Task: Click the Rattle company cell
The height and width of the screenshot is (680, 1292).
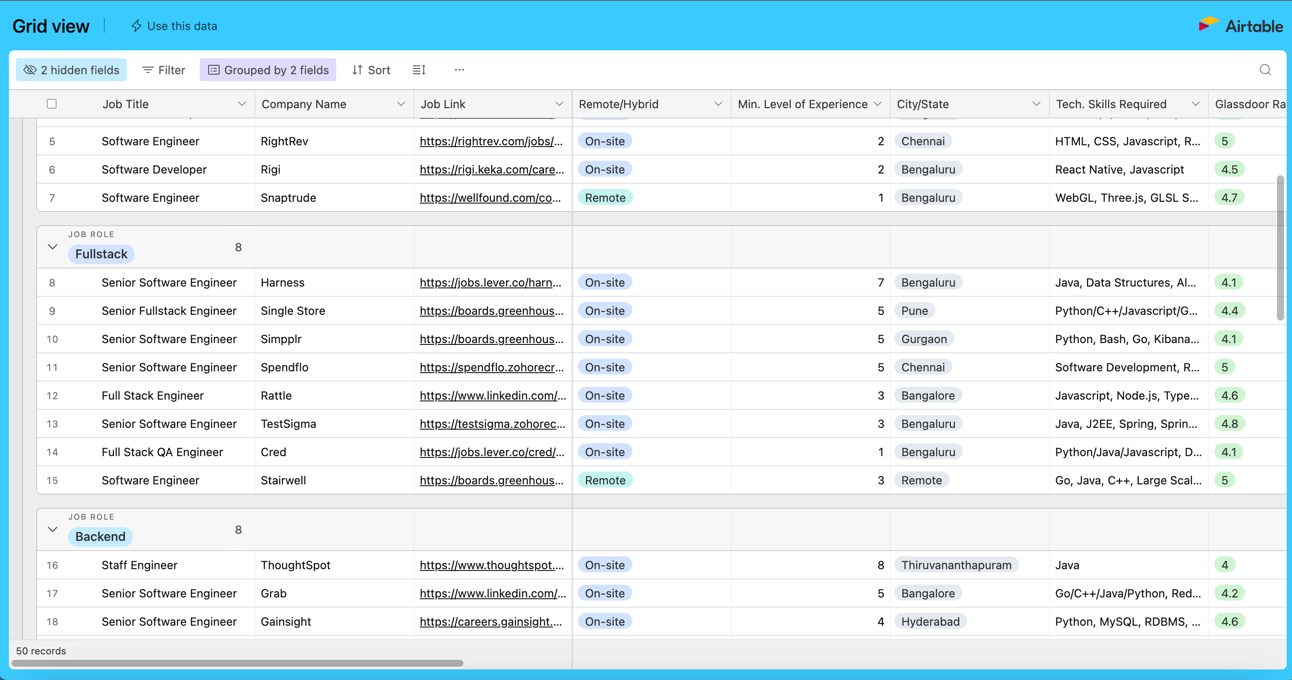Action: [x=334, y=395]
